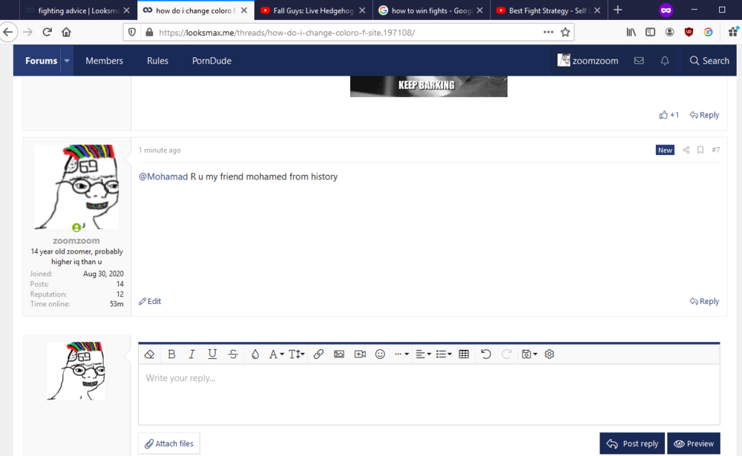This screenshot has width=742, height=456.
Task: Open the text color droplet picker
Action: point(255,354)
